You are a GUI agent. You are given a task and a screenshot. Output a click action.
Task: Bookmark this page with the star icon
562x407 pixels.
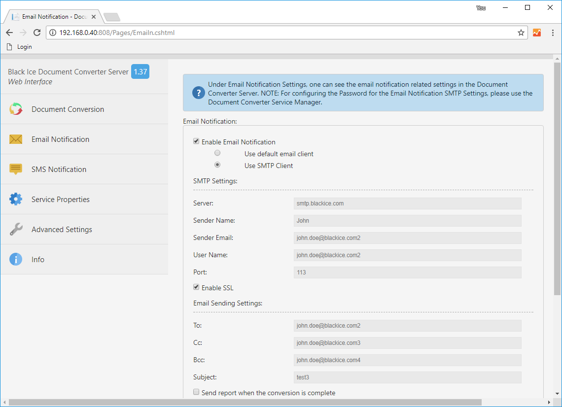click(521, 33)
